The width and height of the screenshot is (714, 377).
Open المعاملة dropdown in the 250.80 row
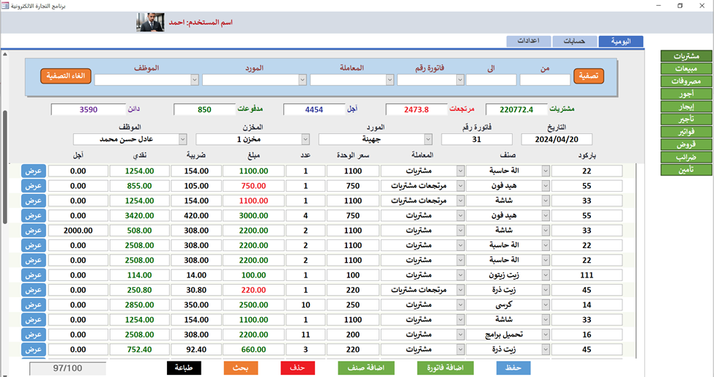[461, 290]
